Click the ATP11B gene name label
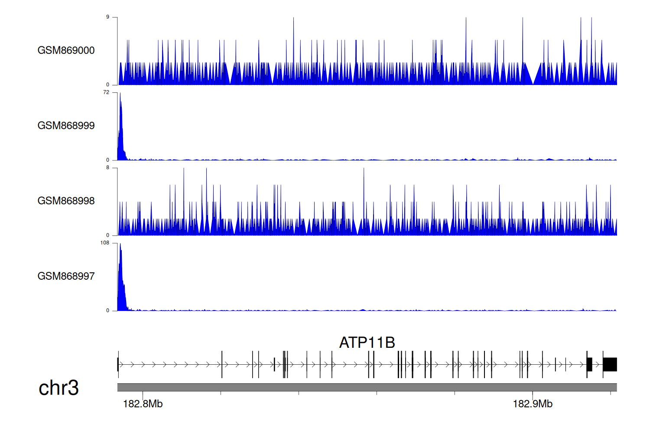 click(367, 343)
